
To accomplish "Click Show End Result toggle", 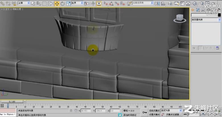I will [x=200, y=48].
